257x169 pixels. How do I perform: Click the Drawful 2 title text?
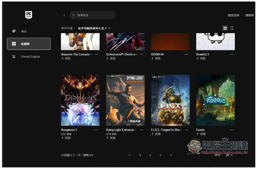[x=203, y=54]
